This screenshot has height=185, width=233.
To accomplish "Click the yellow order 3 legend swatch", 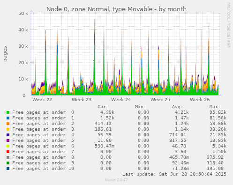I will tap(8, 129).
